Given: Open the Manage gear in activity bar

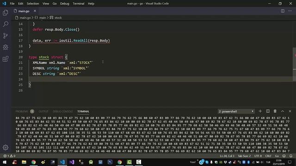Looking at the screenshot, I should [x=6, y=148].
